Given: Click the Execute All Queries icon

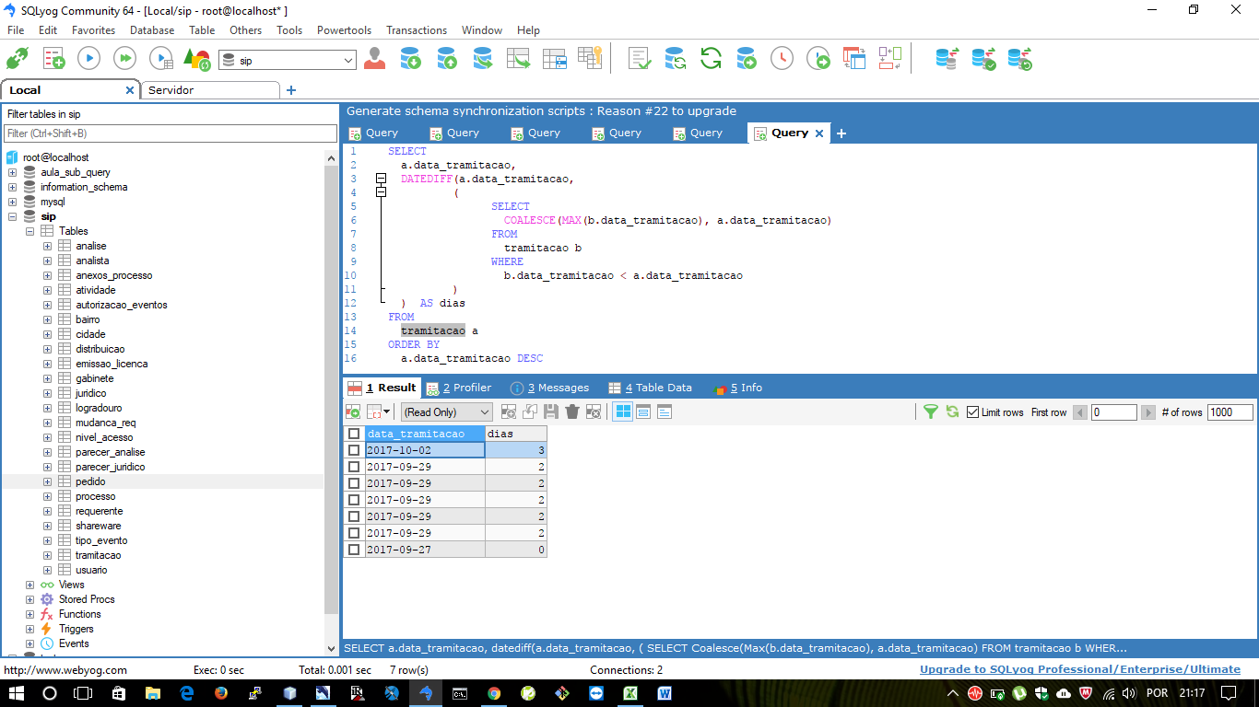Looking at the screenshot, I should (x=124, y=59).
